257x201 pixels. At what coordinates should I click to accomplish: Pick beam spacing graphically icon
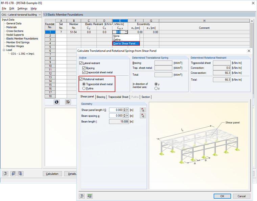click(x=143, y=116)
